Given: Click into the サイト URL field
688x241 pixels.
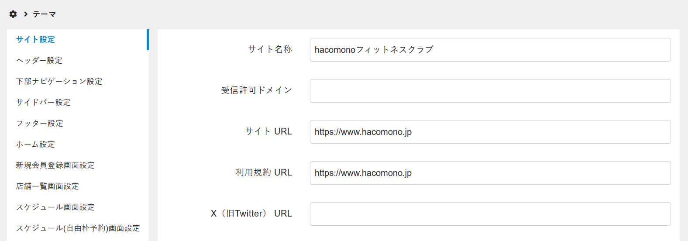Looking at the screenshot, I should coord(490,132).
